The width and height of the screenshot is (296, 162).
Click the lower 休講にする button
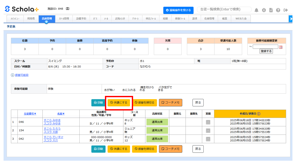click(x=119, y=149)
